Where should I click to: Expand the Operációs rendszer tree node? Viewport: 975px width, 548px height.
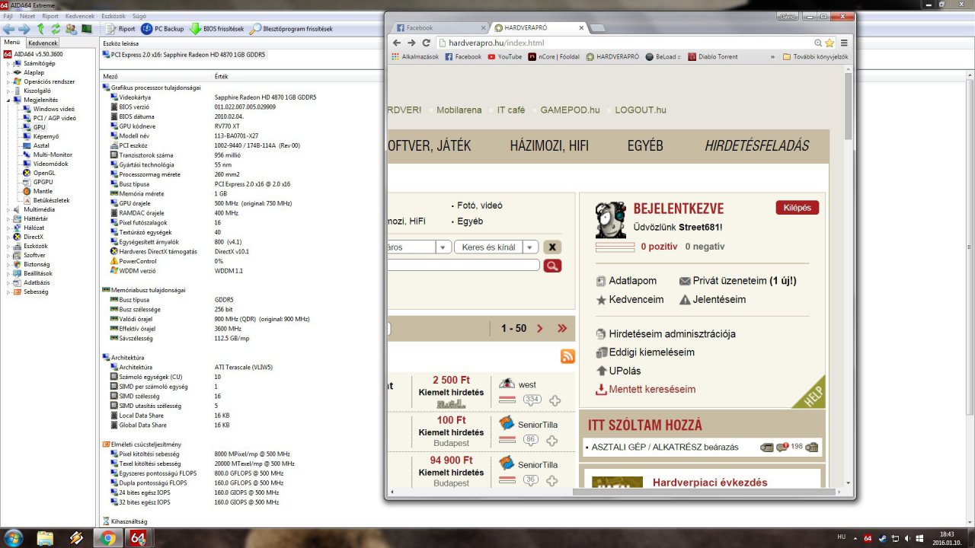[x=8, y=81]
